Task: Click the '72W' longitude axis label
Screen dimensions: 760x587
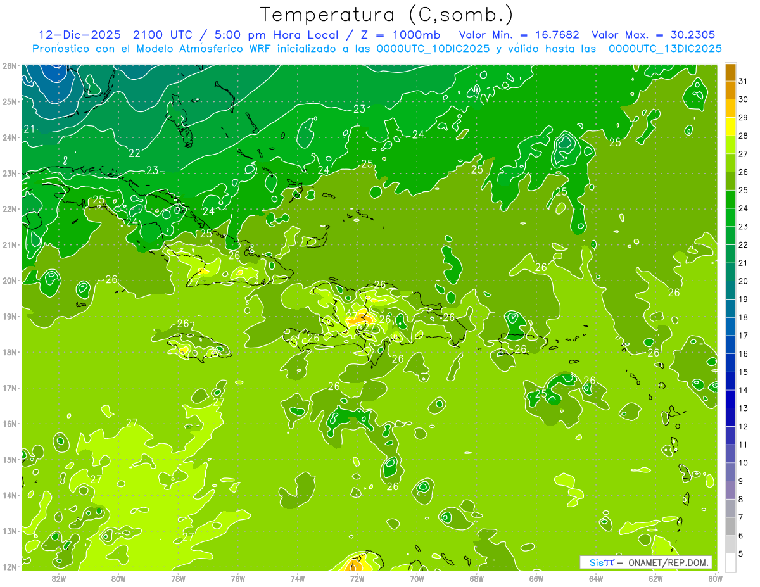Action: pyautogui.click(x=357, y=578)
